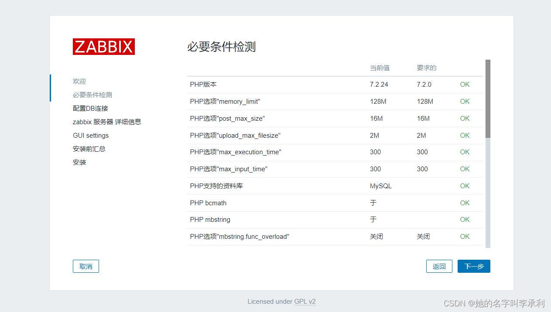Click the 下一步 button to proceed
The image size is (551, 312).
(474, 266)
